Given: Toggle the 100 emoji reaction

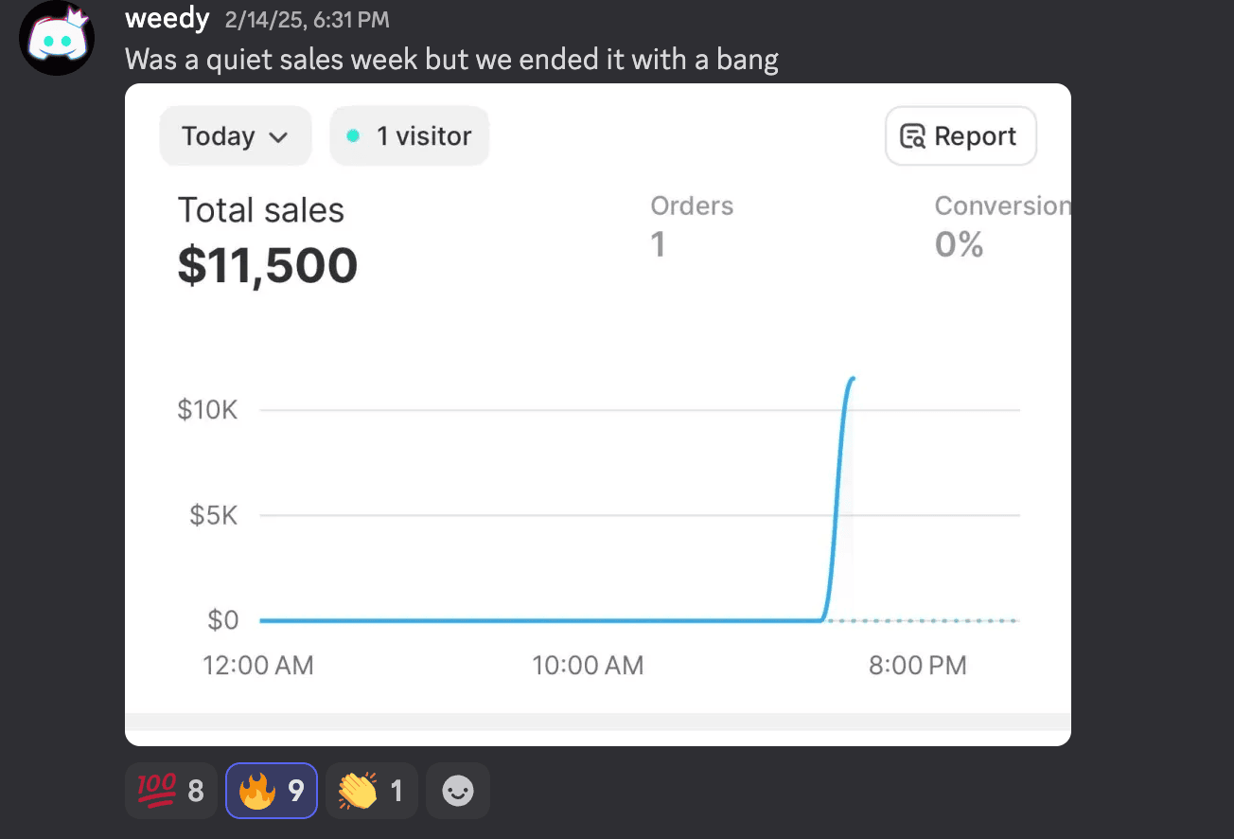Looking at the screenshot, I should [170, 791].
